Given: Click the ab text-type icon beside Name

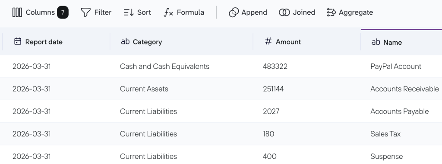Looking at the screenshot, I should point(376,42).
